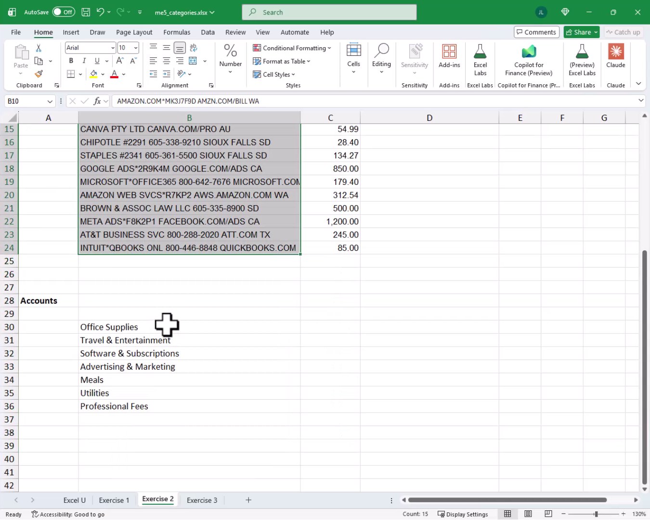Image resolution: width=650 pixels, height=520 pixels.
Task: Toggle Align Right horizontal alignment
Action: click(x=180, y=61)
